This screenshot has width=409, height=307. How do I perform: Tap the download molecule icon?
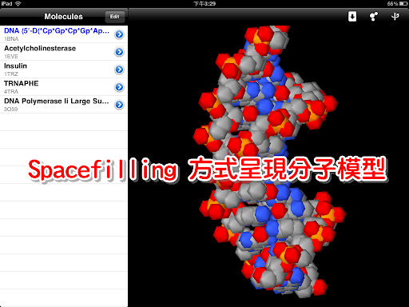click(x=352, y=17)
